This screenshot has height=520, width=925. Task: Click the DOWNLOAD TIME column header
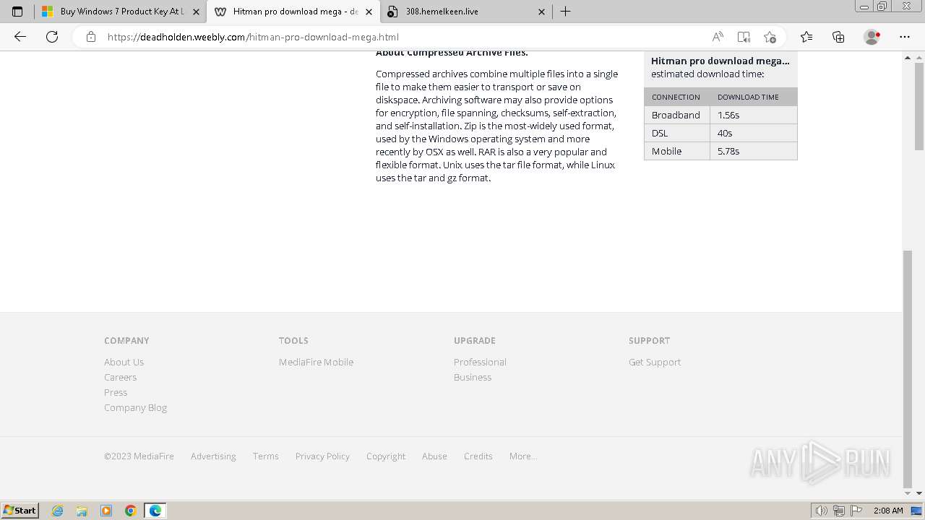[x=754, y=97]
